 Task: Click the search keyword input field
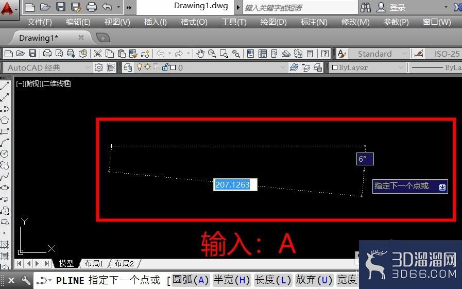point(300,8)
